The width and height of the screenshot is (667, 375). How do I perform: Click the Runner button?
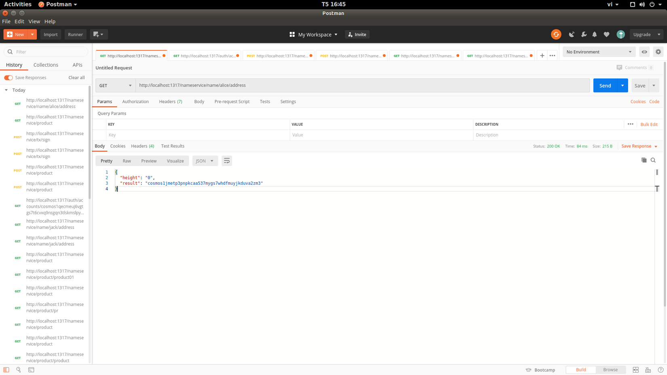click(75, 34)
